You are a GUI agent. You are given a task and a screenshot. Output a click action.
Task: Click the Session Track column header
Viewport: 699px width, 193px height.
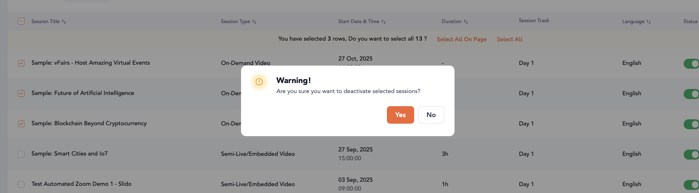tap(534, 21)
